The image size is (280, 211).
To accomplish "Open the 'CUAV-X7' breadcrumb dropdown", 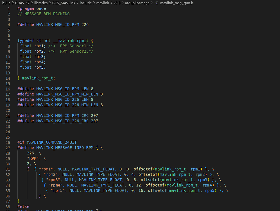I will point(22,3).
